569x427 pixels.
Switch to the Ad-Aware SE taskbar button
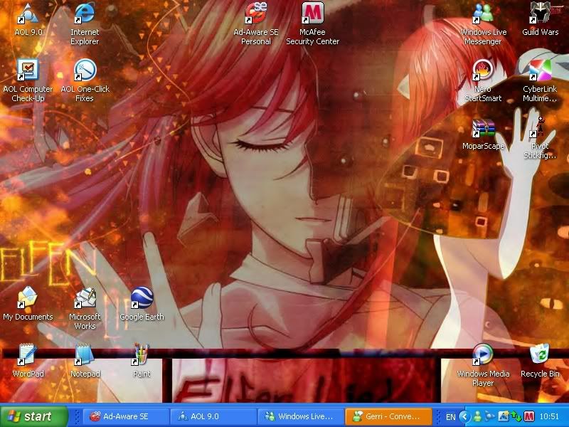click(126, 416)
